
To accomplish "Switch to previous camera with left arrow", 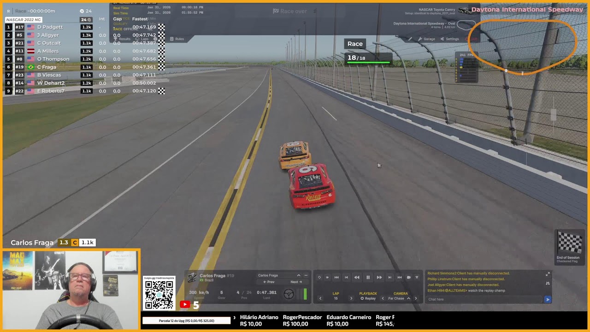I will (x=383, y=298).
